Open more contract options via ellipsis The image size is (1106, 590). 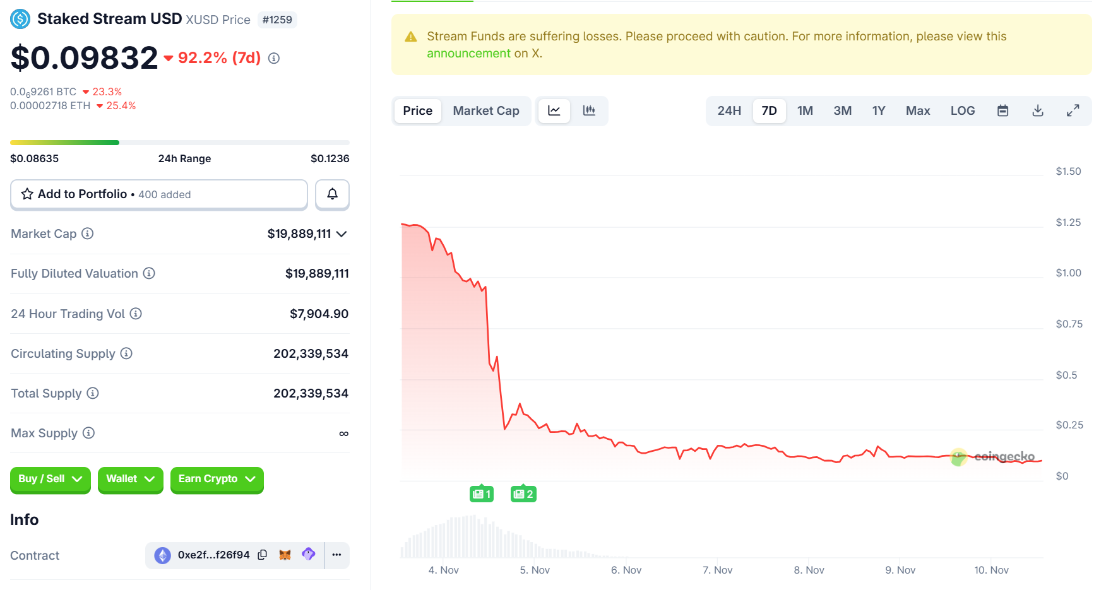336,555
